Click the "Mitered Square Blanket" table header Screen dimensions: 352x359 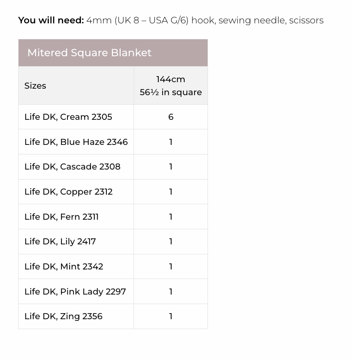click(x=90, y=53)
